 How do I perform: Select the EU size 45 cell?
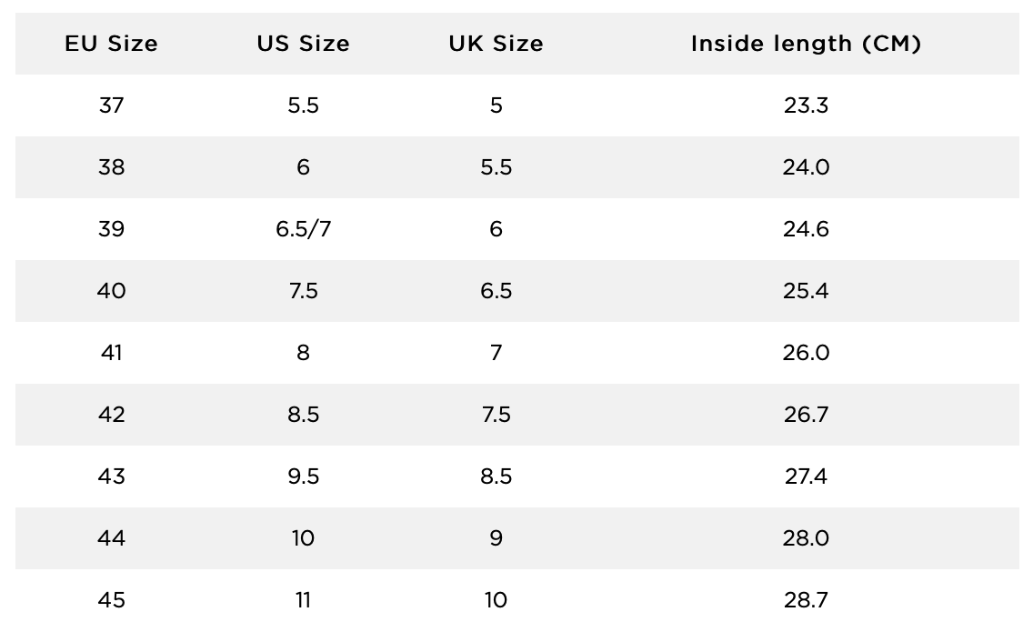tap(111, 600)
